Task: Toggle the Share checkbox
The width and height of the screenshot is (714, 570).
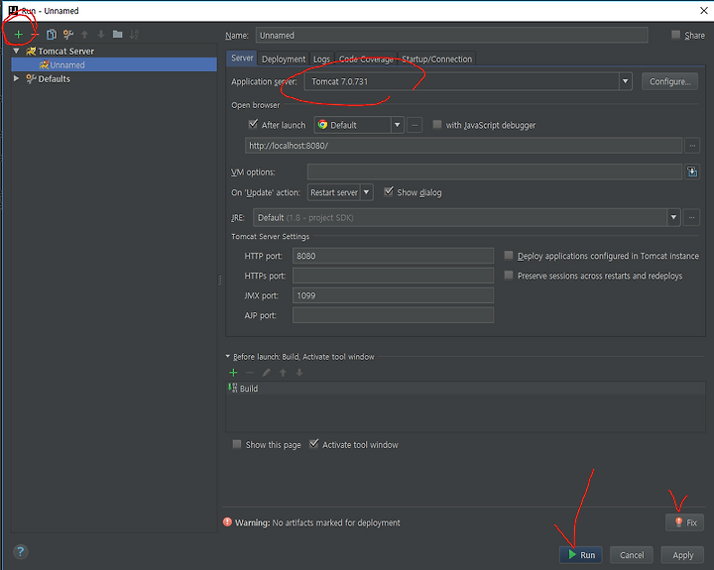Action: tap(675, 35)
